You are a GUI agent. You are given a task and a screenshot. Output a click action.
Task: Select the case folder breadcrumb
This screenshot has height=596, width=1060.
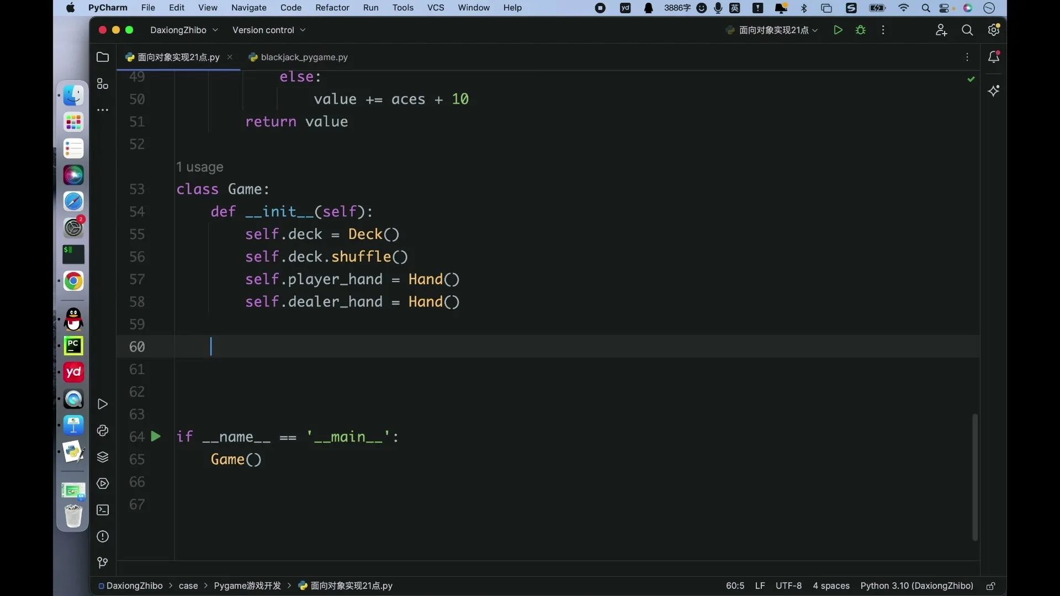point(188,586)
